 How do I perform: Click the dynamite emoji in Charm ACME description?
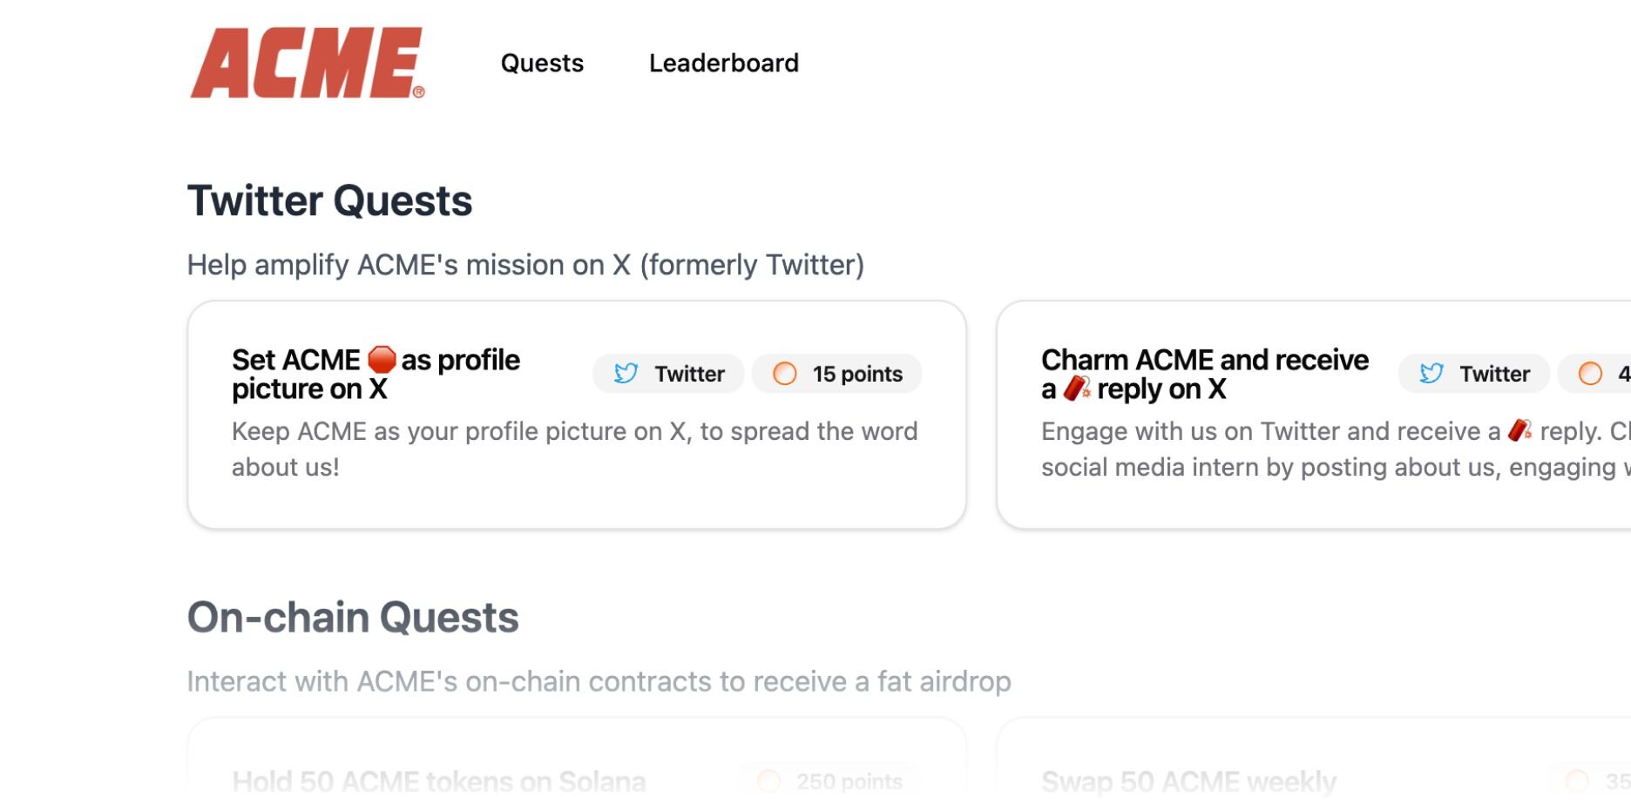(x=1520, y=430)
